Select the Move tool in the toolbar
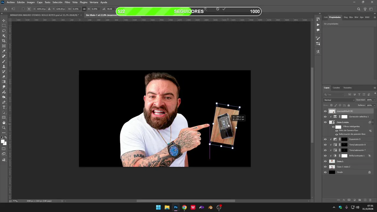The image size is (377, 212). tap(4, 21)
